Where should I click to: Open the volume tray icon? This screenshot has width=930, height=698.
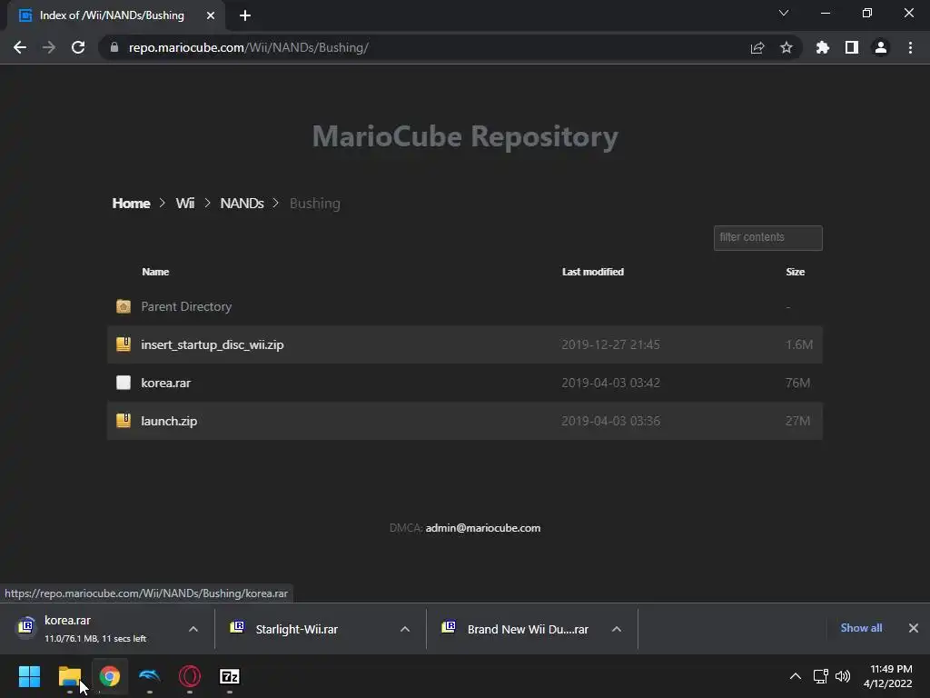[843, 676]
